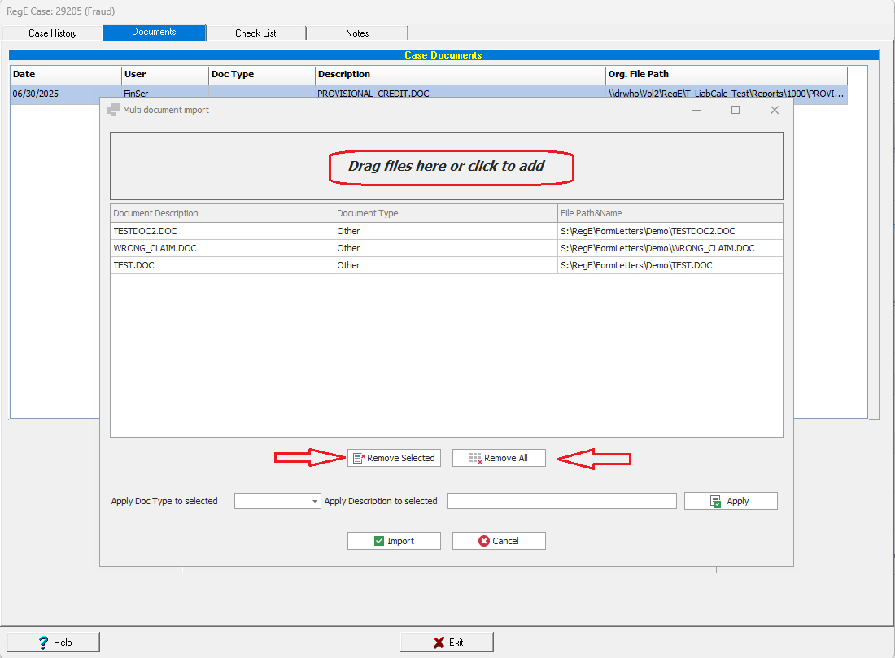Select the TEST.DOC description cell
The height and width of the screenshot is (658, 895).
click(x=221, y=265)
